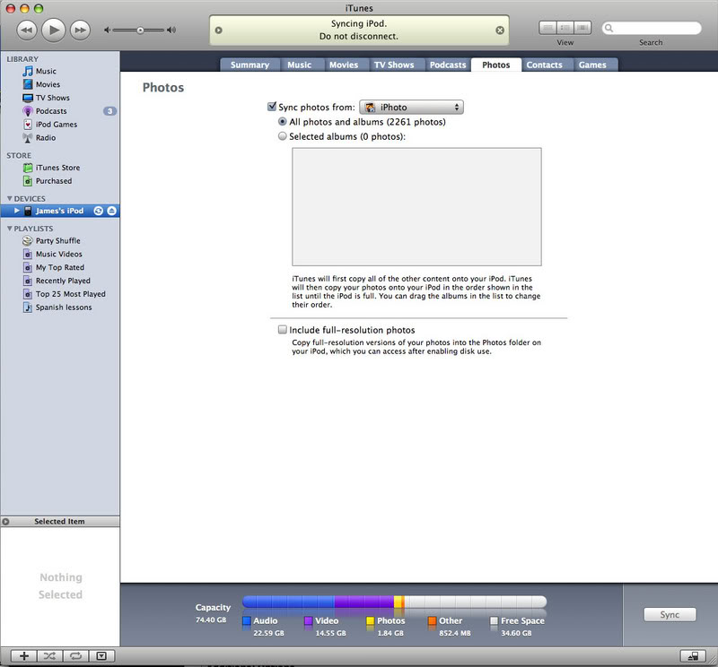Click the Top 25 Most Played icon

(28, 294)
